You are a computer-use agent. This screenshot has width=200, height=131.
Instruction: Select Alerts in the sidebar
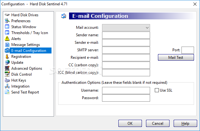[x=16, y=39]
